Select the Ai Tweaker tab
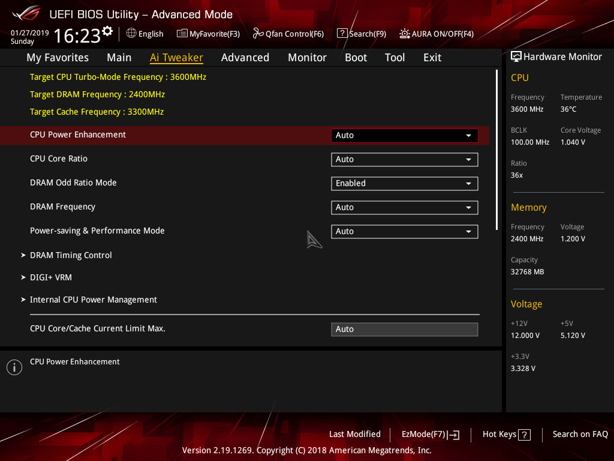The image size is (614, 461). (x=176, y=58)
